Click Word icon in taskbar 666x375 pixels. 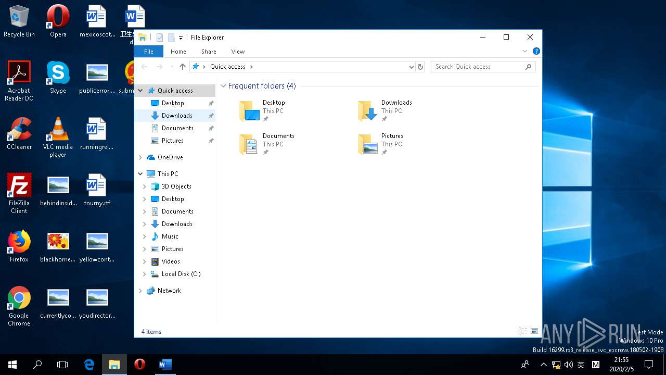(x=164, y=365)
